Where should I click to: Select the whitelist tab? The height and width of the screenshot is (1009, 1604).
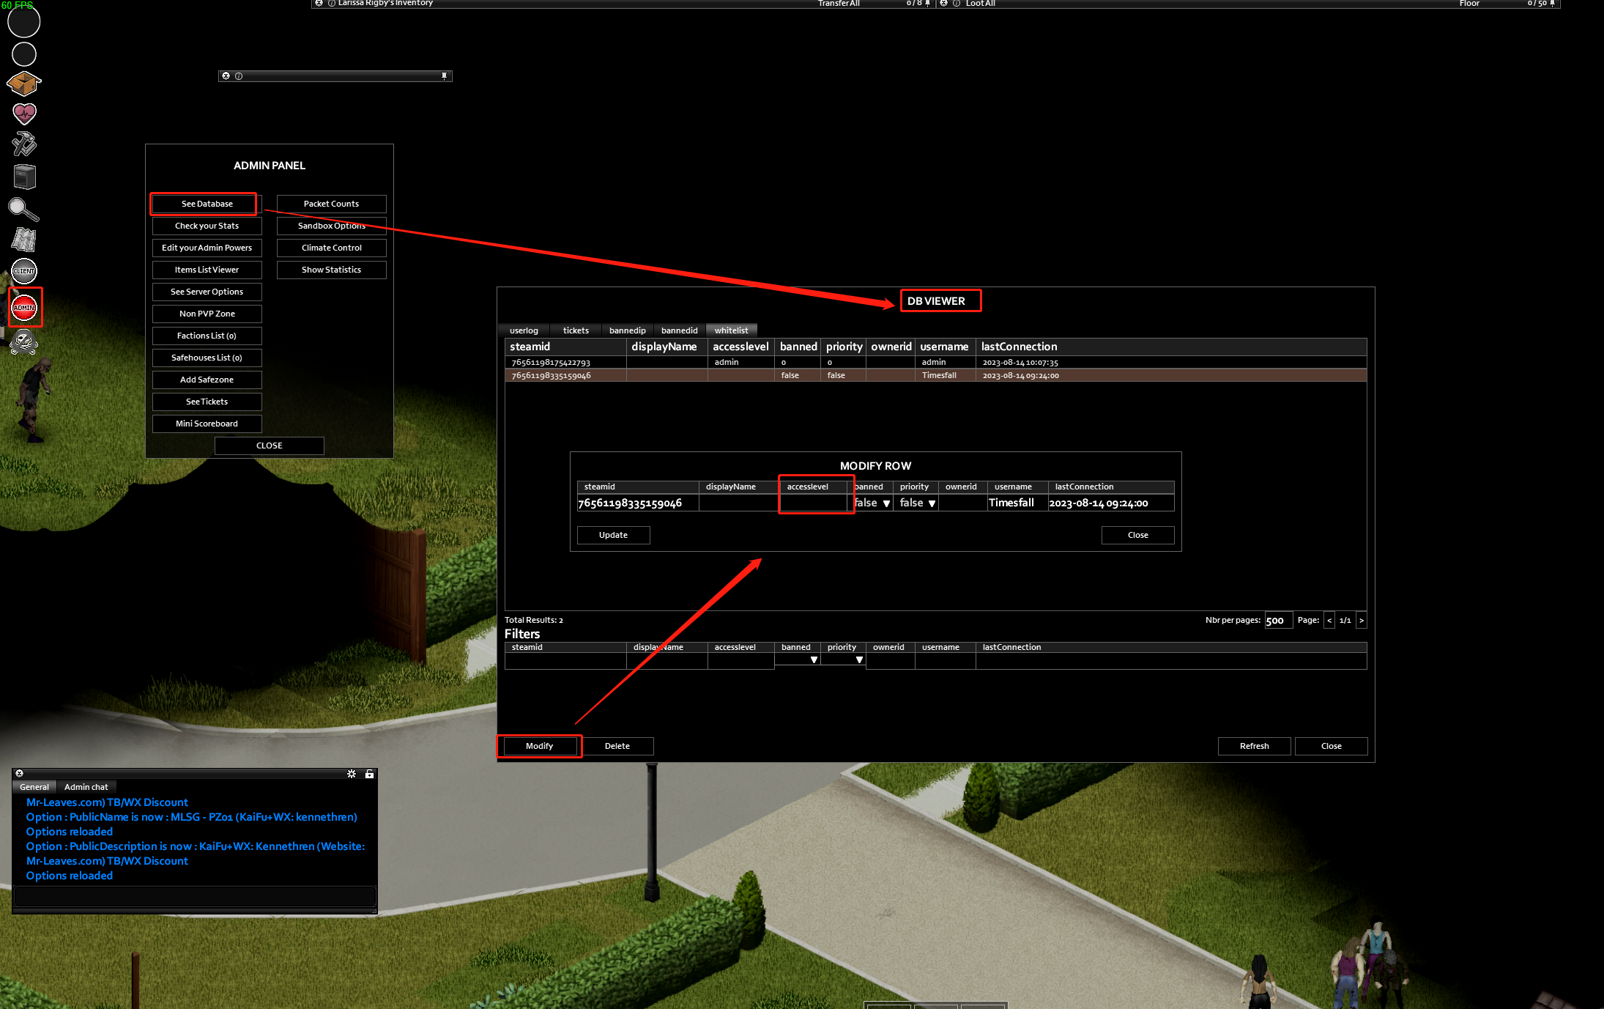coord(732,330)
